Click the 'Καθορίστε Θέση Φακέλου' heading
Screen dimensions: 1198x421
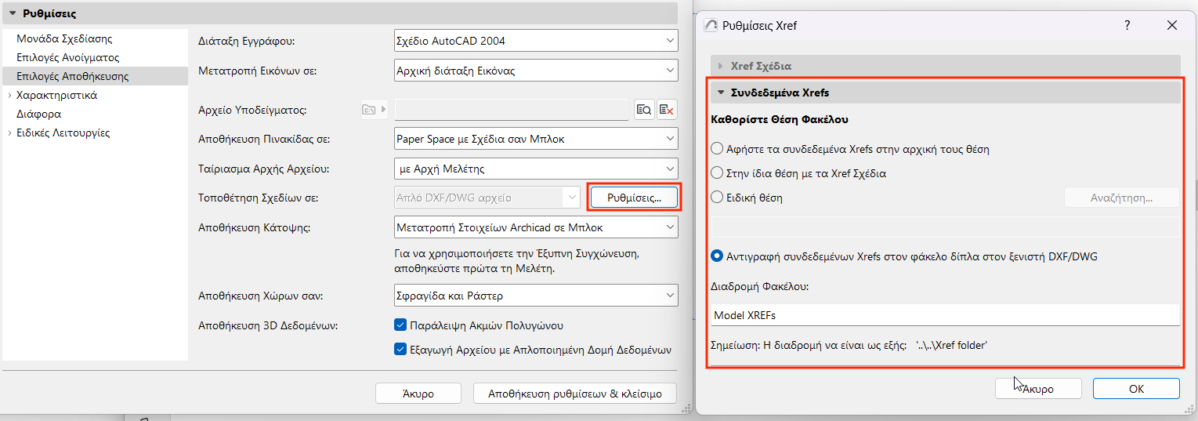pos(780,120)
